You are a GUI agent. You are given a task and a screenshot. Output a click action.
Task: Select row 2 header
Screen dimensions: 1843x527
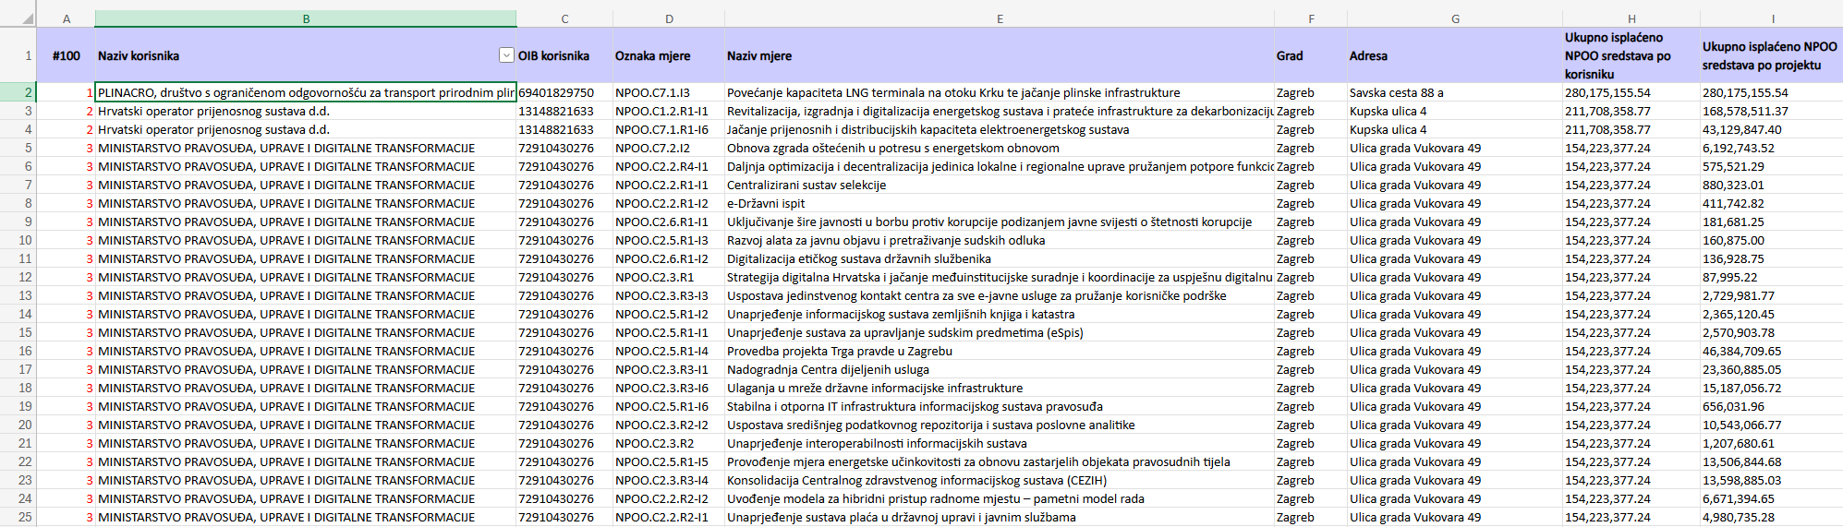18,92
